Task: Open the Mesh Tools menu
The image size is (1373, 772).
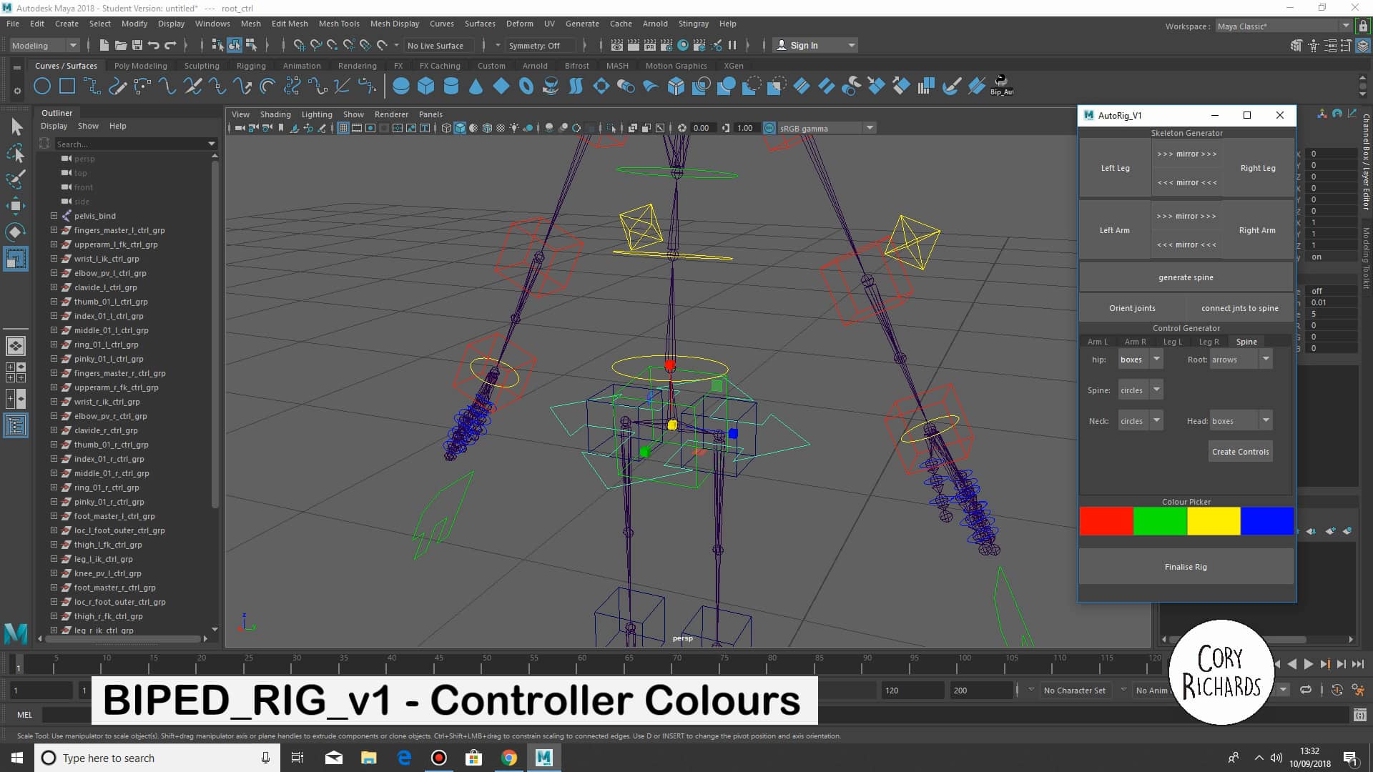Action: [x=339, y=24]
